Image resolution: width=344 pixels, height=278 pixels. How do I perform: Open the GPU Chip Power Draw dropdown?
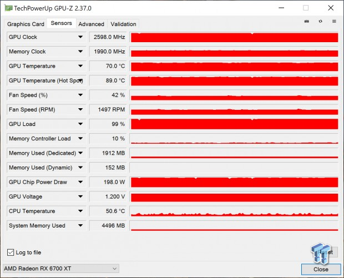pyautogui.click(x=80, y=182)
